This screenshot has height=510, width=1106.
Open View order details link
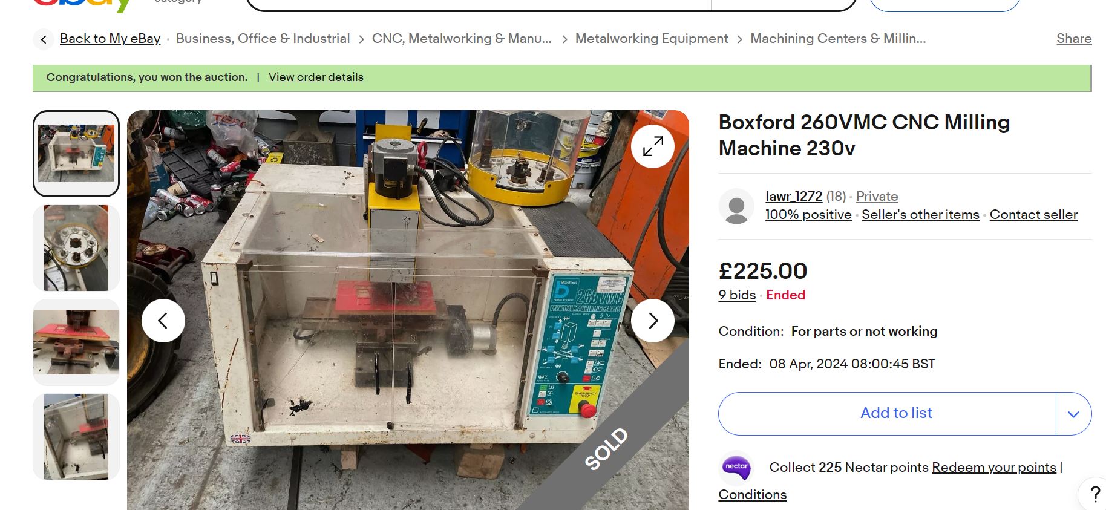coord(316,77)
